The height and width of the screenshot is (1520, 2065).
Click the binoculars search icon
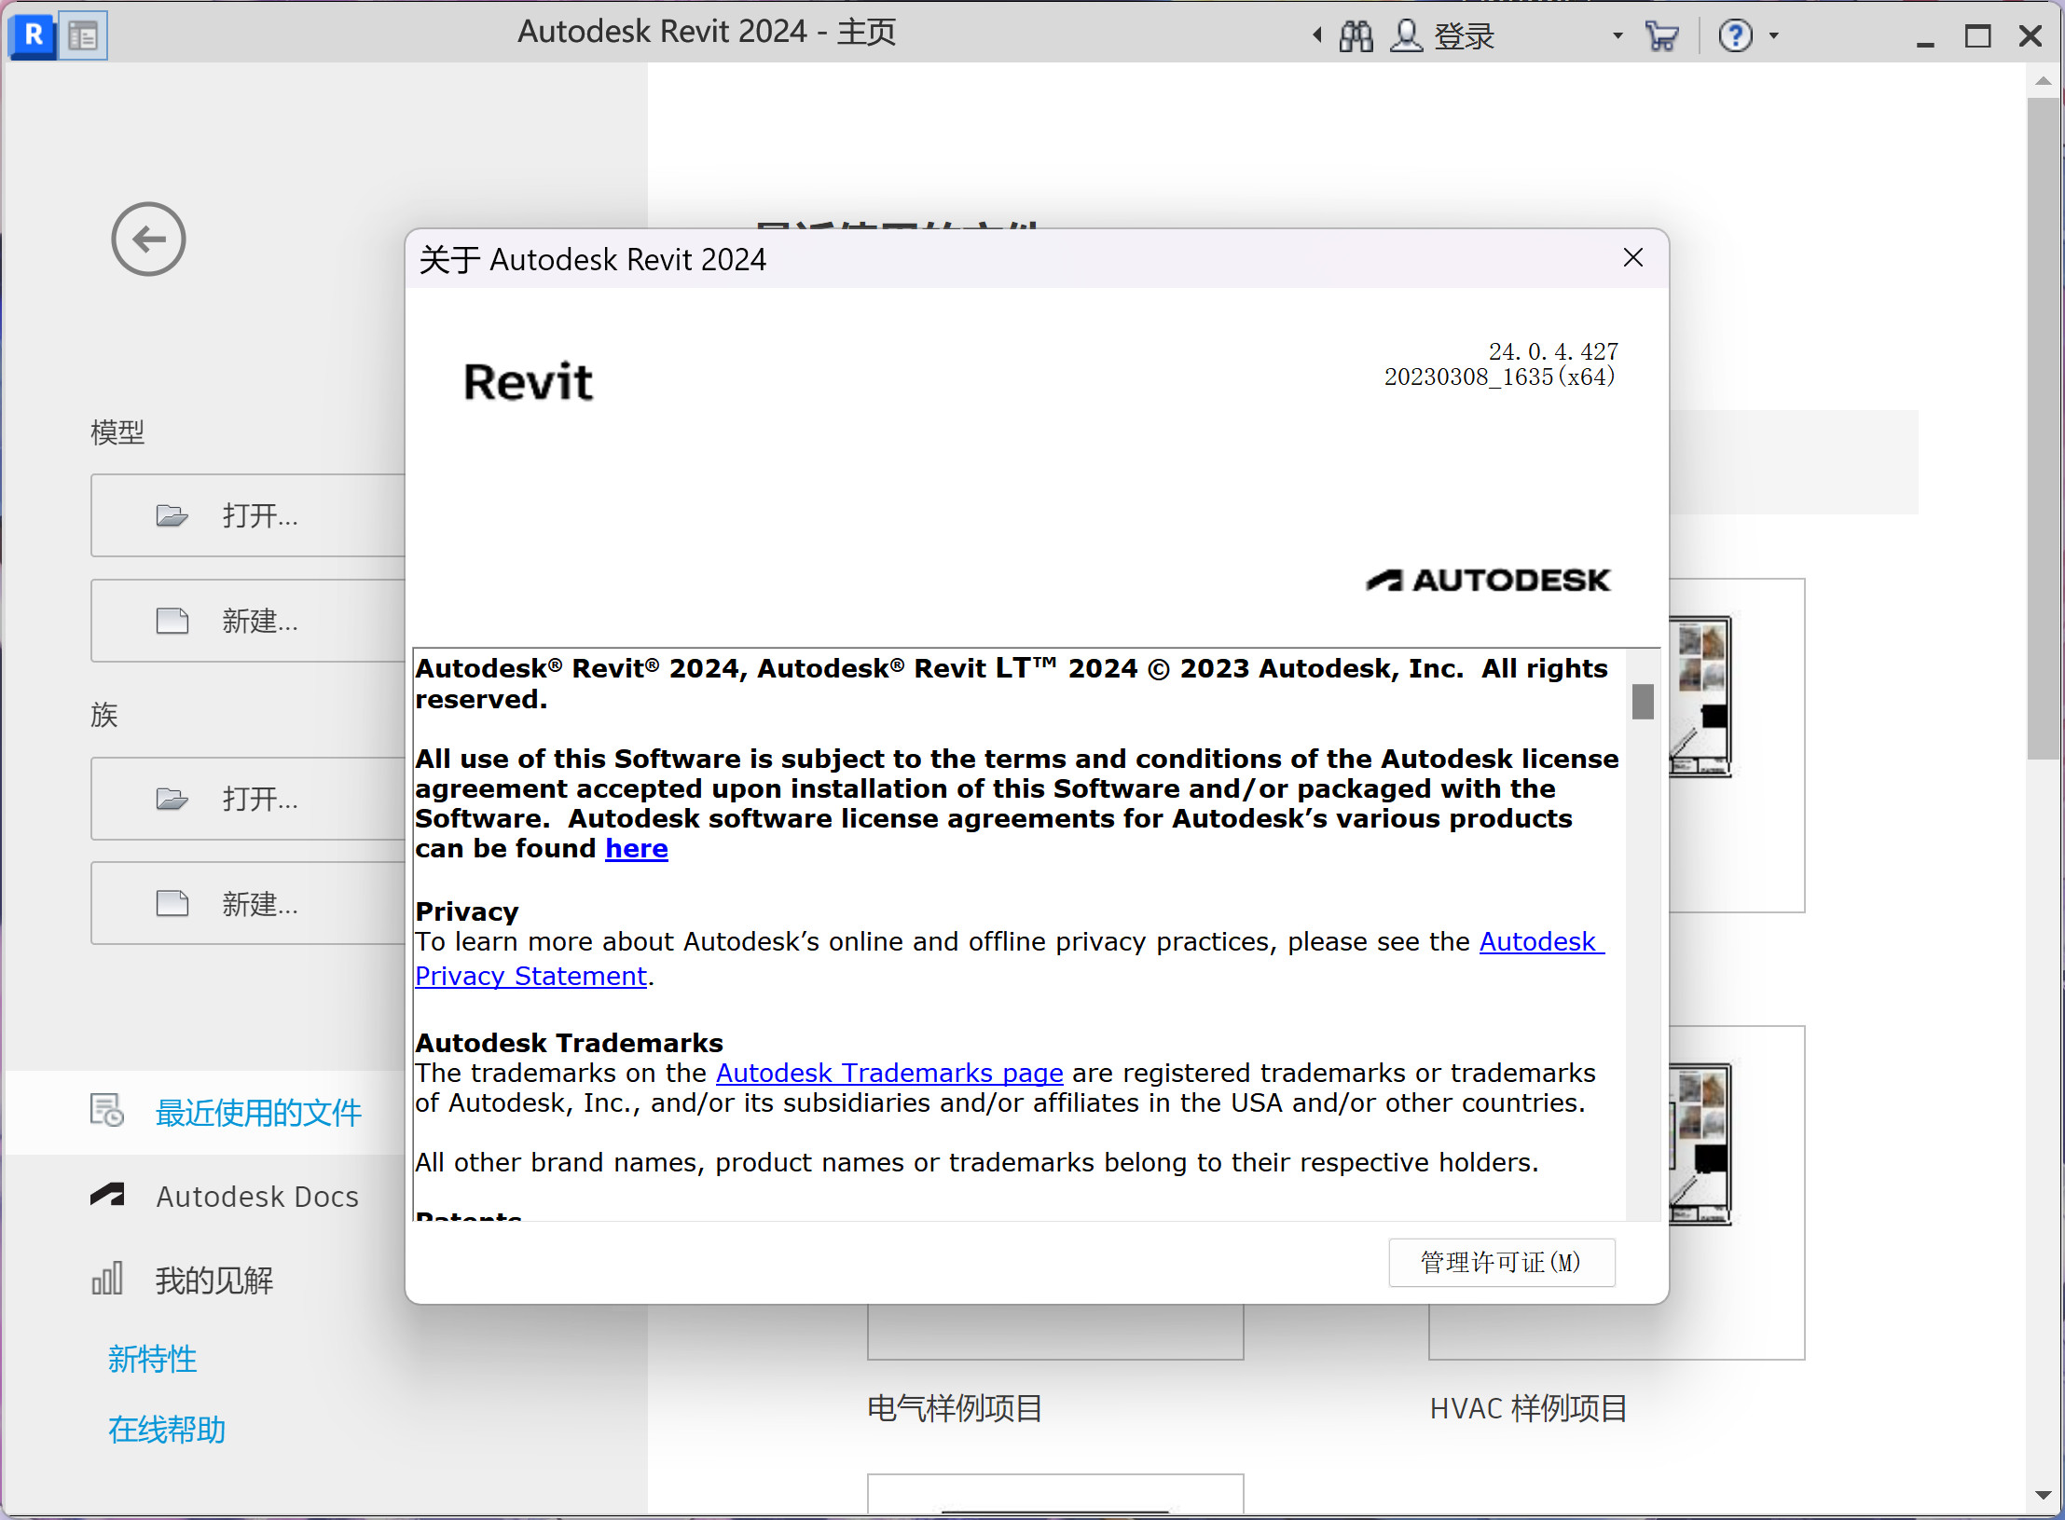(x=1356, y=36)
